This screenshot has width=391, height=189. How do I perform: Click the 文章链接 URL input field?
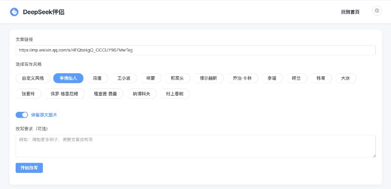pos(195,50)
